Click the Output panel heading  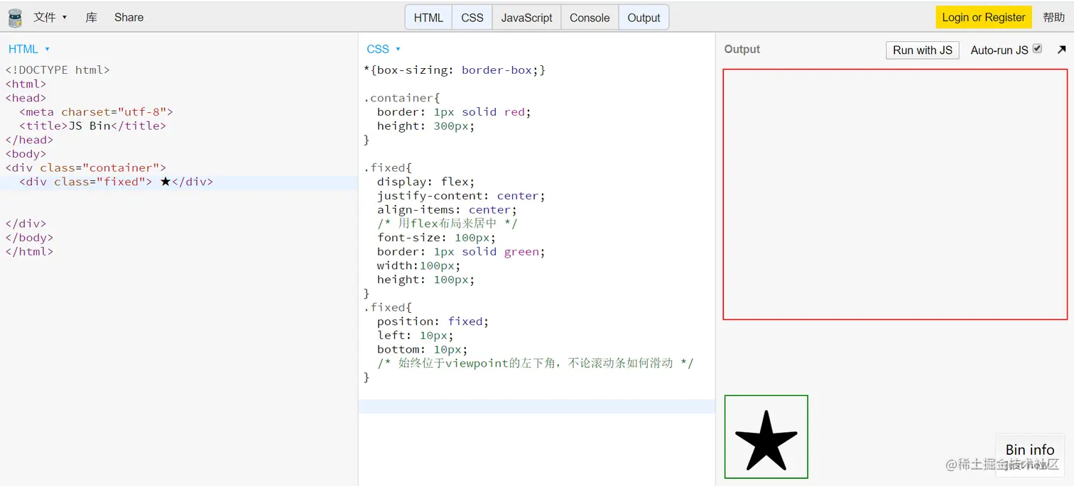[742, 49]
